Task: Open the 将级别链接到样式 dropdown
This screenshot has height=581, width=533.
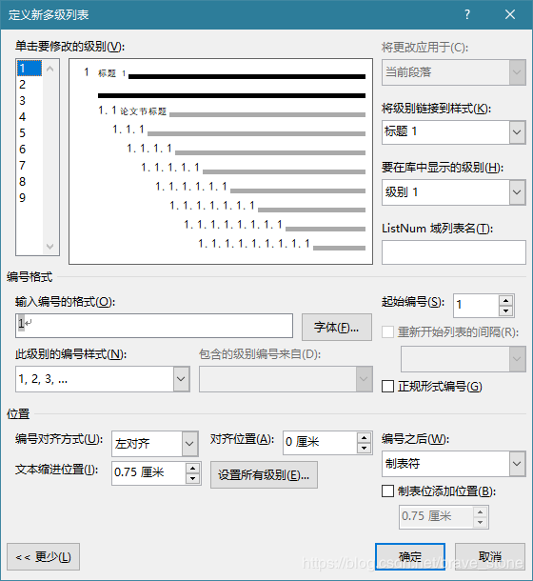Action: pos(518,131)
